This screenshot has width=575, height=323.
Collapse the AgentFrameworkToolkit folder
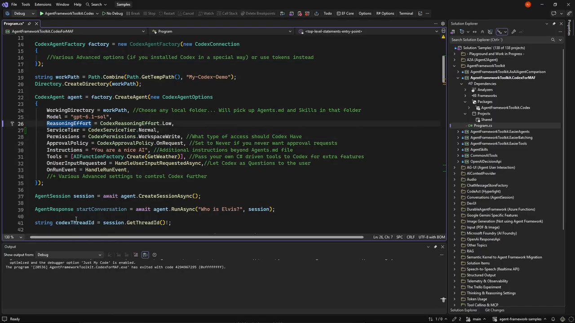455,65
